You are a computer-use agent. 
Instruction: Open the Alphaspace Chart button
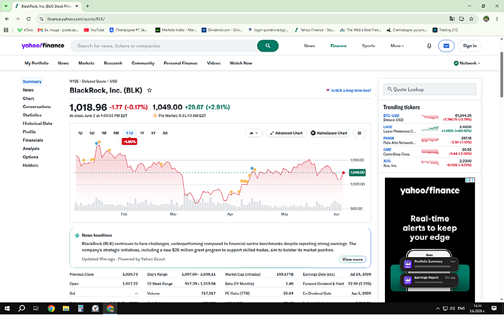coord(329,133)
